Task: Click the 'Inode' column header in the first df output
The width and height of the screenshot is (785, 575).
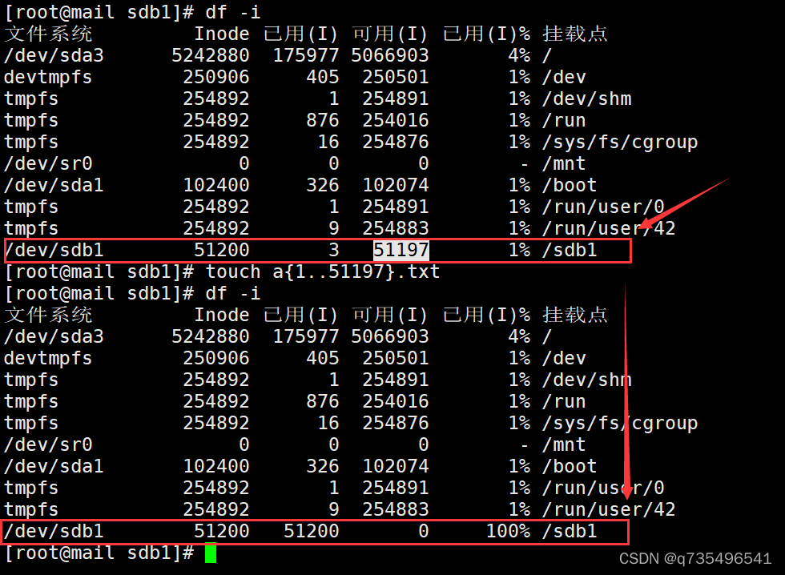Action: point(222,34)
